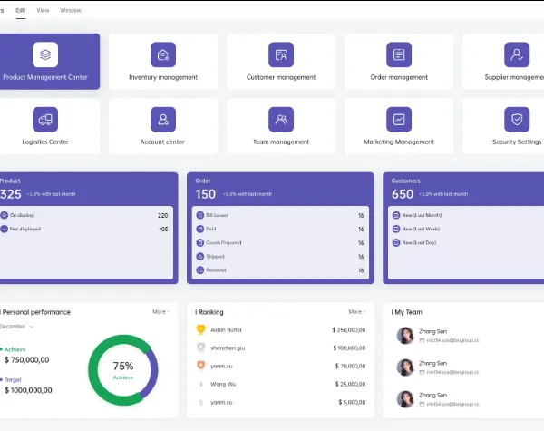
Task: Click the second Zhang San avatar
Action: point(405,367)
